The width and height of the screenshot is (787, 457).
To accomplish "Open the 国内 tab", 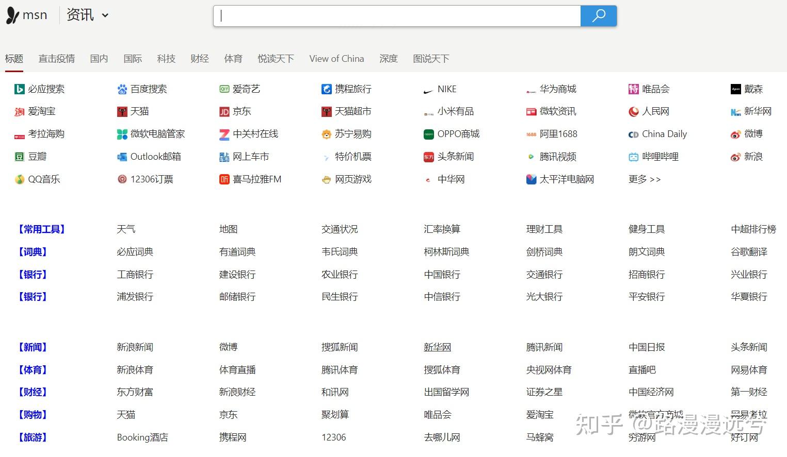I will 99,59.
